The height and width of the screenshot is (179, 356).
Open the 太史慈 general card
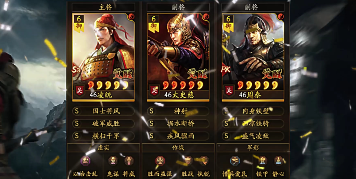point(178,57)
